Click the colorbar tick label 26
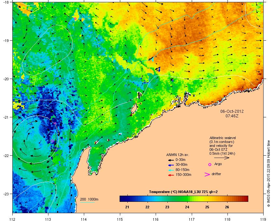 [x=227, y=207]
